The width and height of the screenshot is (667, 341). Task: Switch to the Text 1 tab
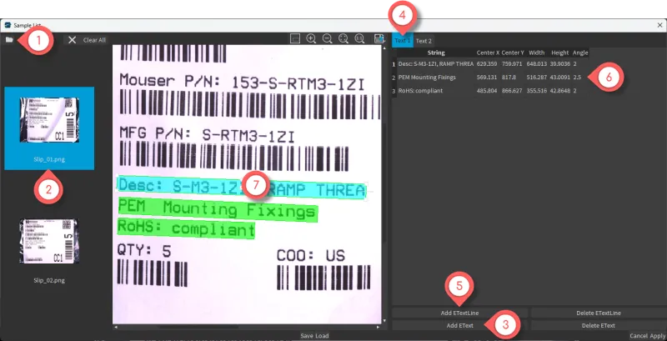point(403,41)
